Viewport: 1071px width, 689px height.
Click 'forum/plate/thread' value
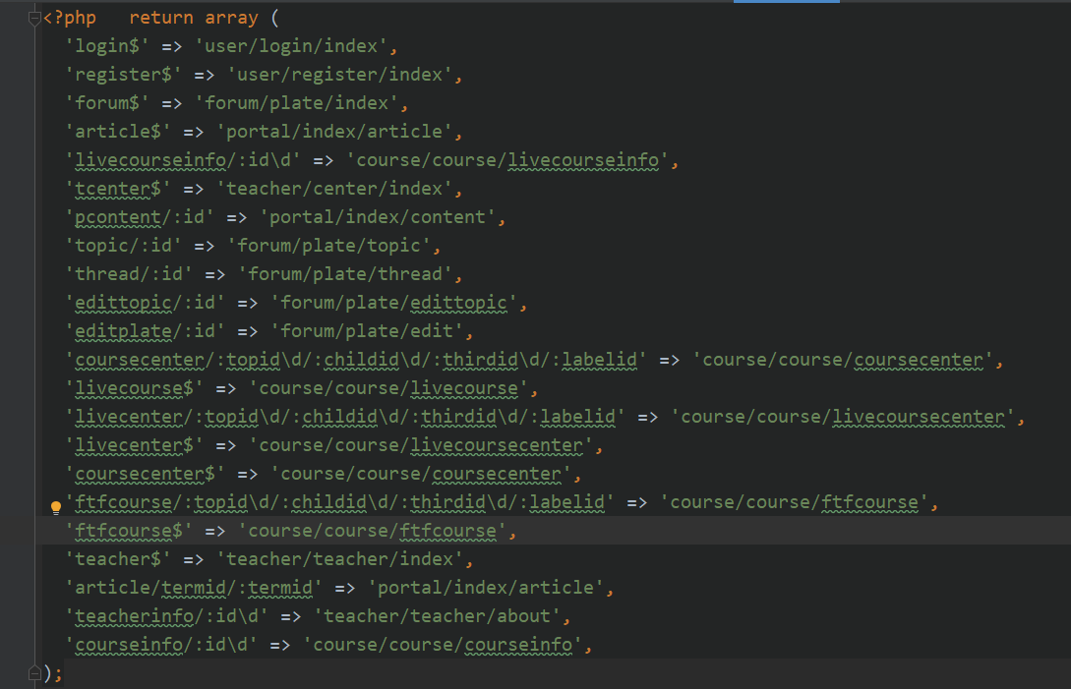coord(345,274)
